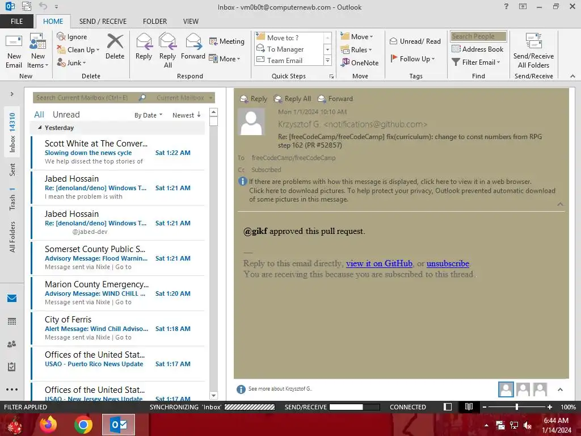Open the Sent folder in sidebar
Image resolution: width=581 pixels, height=436 pixels.
pos(12,170)
